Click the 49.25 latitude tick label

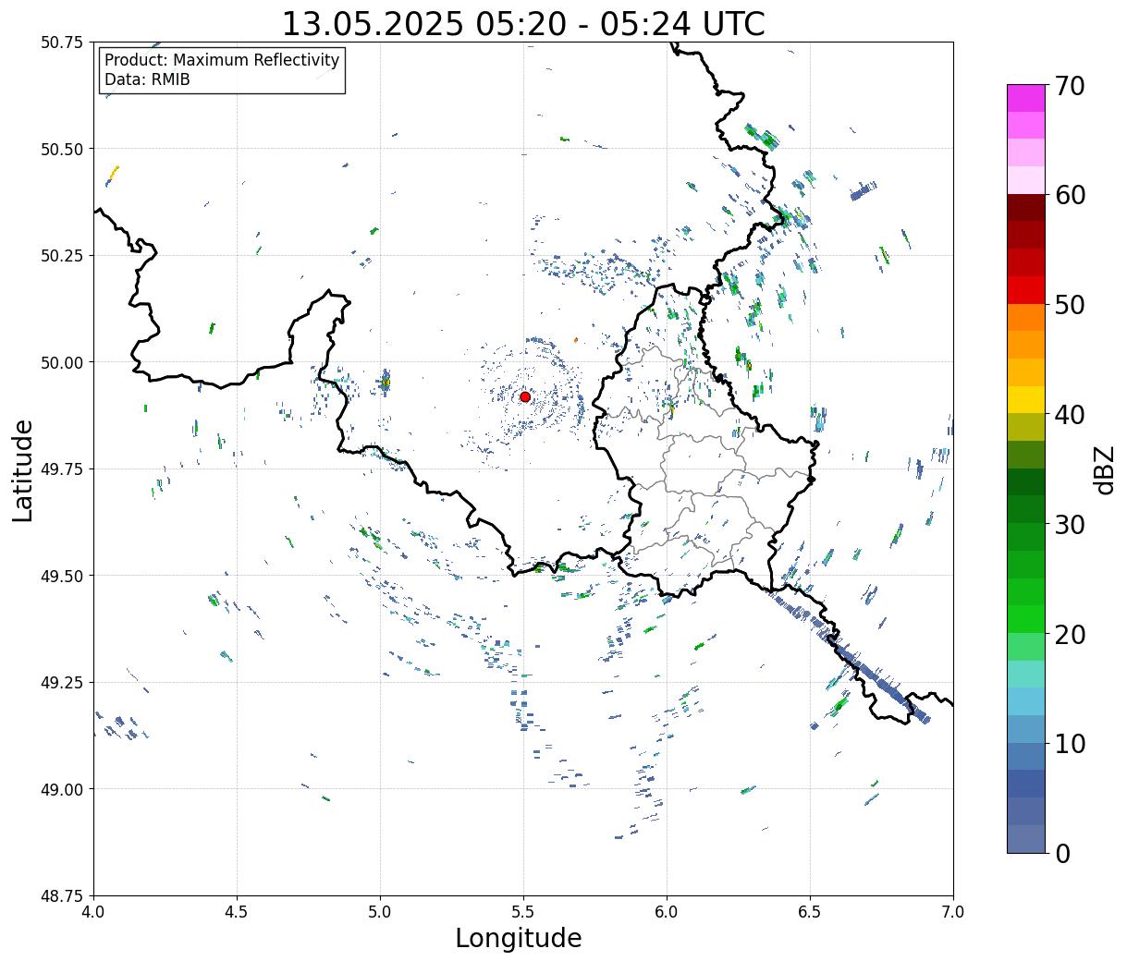[62, 683]
